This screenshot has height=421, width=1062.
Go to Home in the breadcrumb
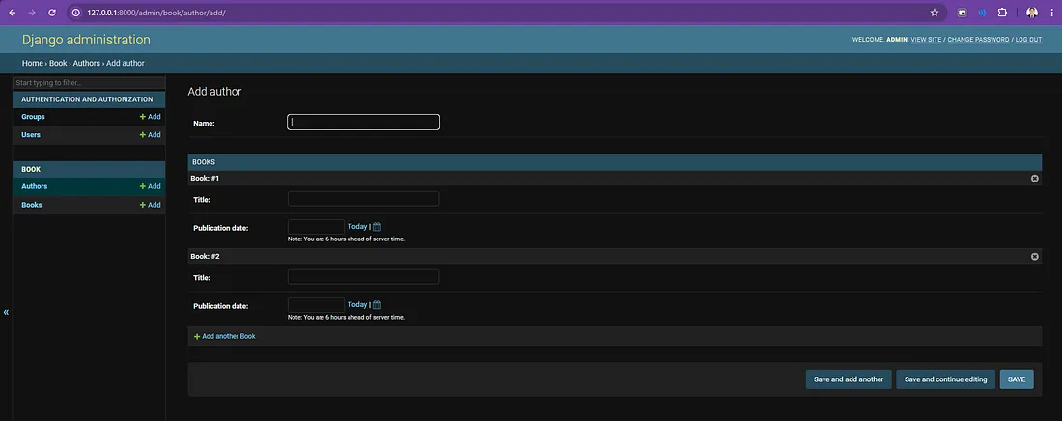point(33,63)
